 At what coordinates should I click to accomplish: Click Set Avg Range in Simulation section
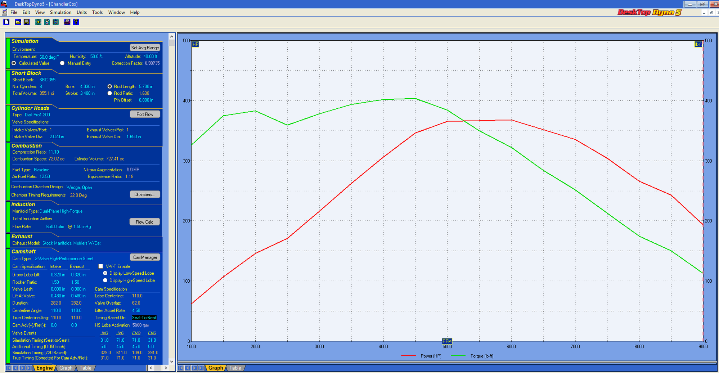144,47
